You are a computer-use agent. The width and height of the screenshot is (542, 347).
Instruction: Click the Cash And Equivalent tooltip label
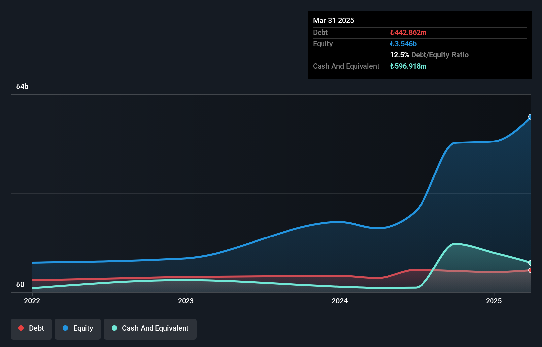pyautogui.click(x=346, y=66)
